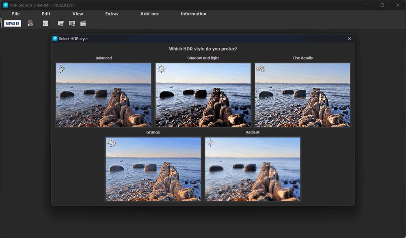Open the browse image folder toolbar icon
This screenshot has width=406, height=238.
pyautogui.click(x=59, y=23)
